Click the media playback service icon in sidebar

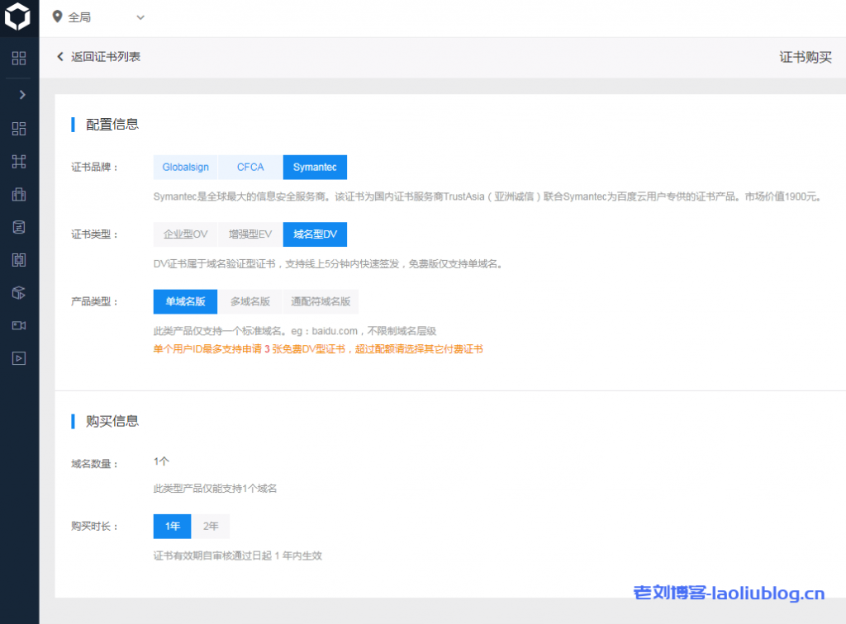[x=18, y=357]
